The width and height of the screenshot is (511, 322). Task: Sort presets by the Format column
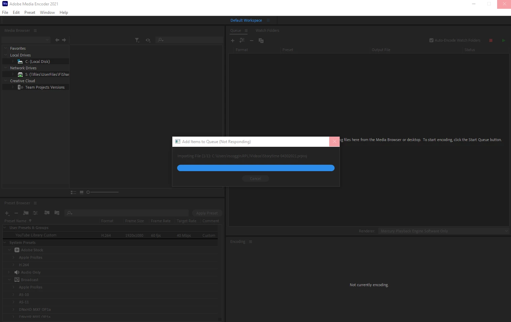107,221
